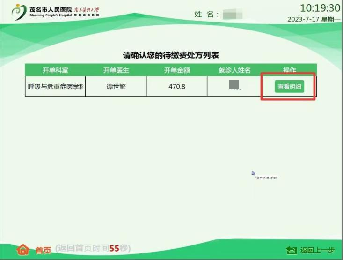Screen dimensions: 343x260
Task: Click the red Southern Medical University calligraphy logo
Action: pyautogui.click(x=87, y=10)
